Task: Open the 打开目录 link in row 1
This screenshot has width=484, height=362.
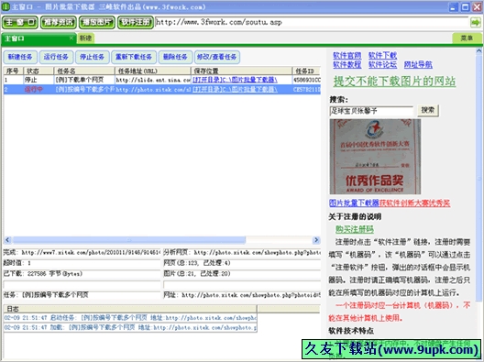Action: 203,80
